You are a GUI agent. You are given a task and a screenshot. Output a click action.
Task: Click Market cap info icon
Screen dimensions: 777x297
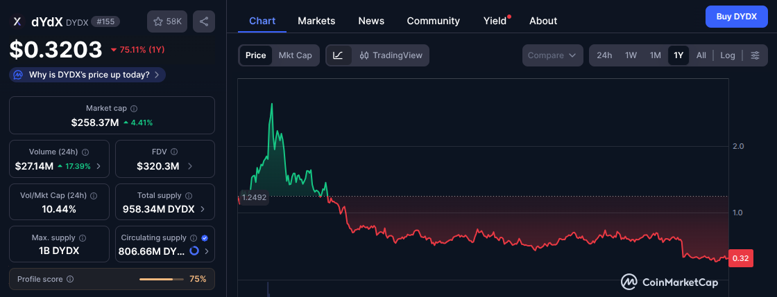pos(134,109)
